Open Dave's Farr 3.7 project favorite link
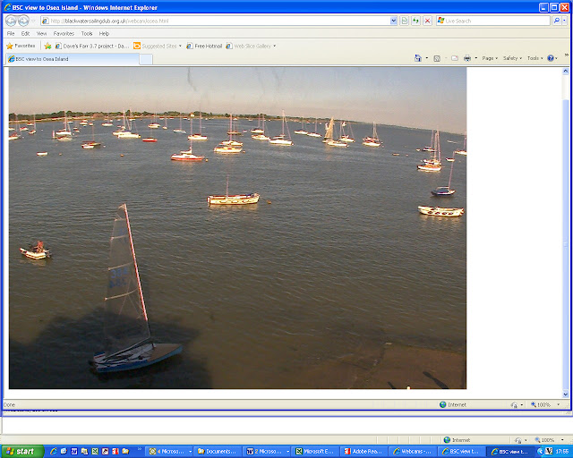This screenshot has width=573, height=458. tap(92, 46)
